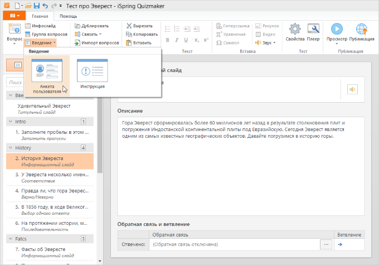Collapse the History question group
The image size is (379, 265).
(11, 148)
